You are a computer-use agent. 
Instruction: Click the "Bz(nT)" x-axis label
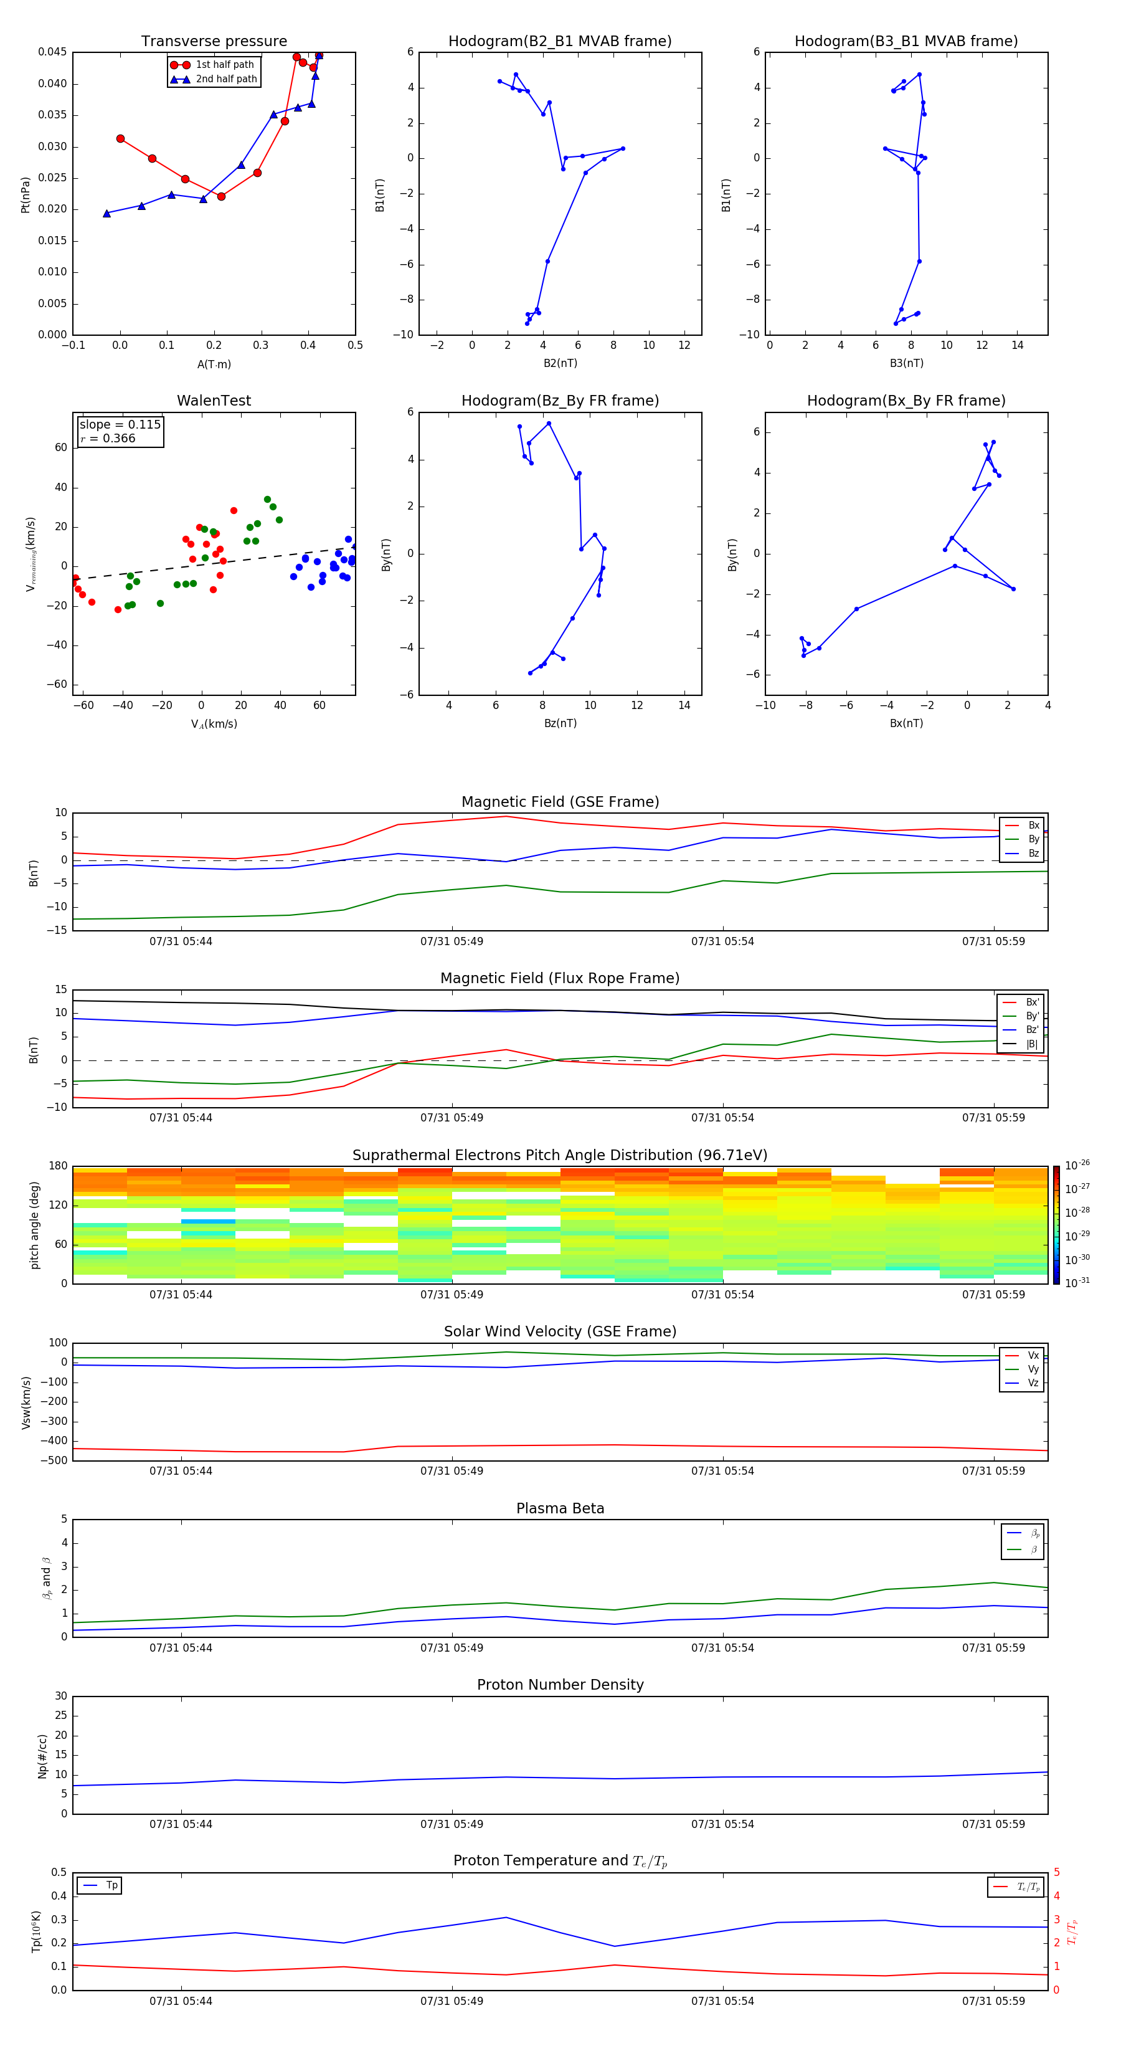[560, 723]
